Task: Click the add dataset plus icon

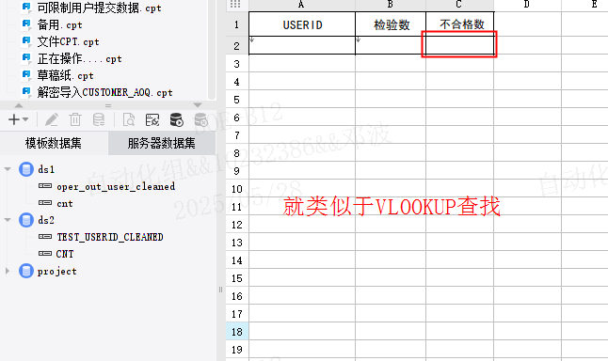Action: (x=13, y=119)
